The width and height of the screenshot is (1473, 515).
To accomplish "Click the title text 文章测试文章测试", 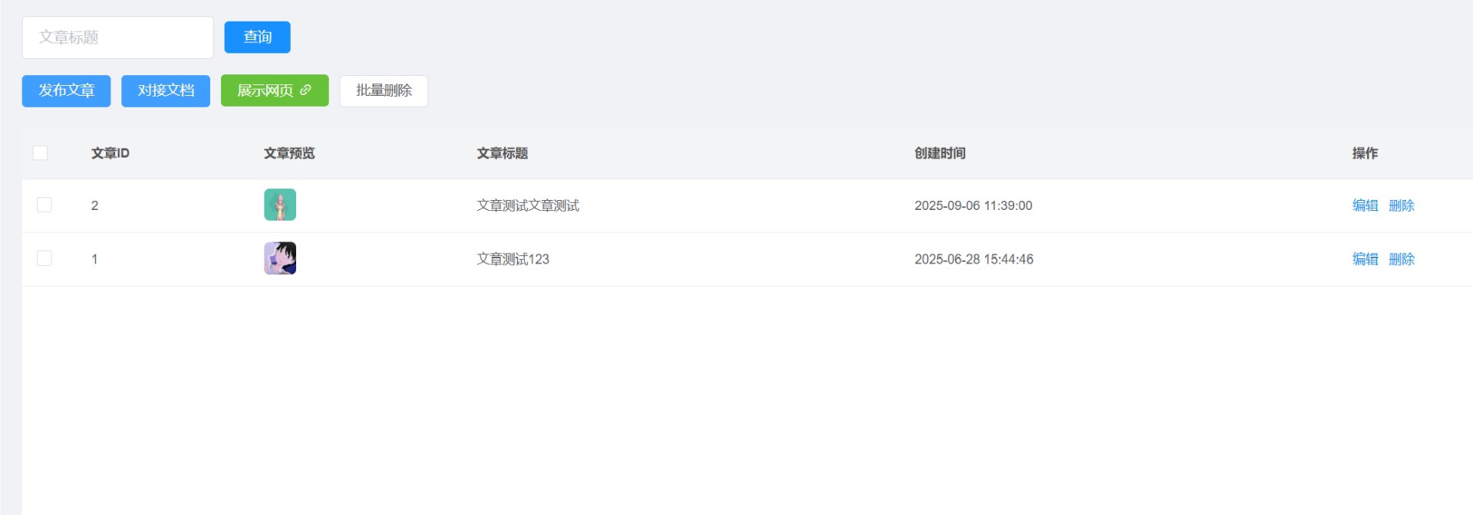I will [x=528, y=205].
